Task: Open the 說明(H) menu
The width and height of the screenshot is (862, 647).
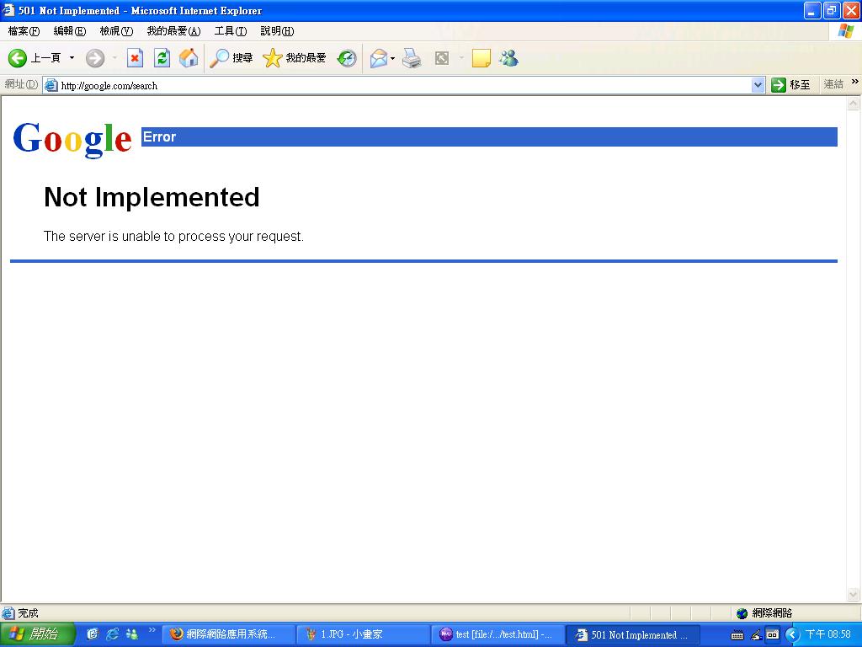Action: (277, 31)
